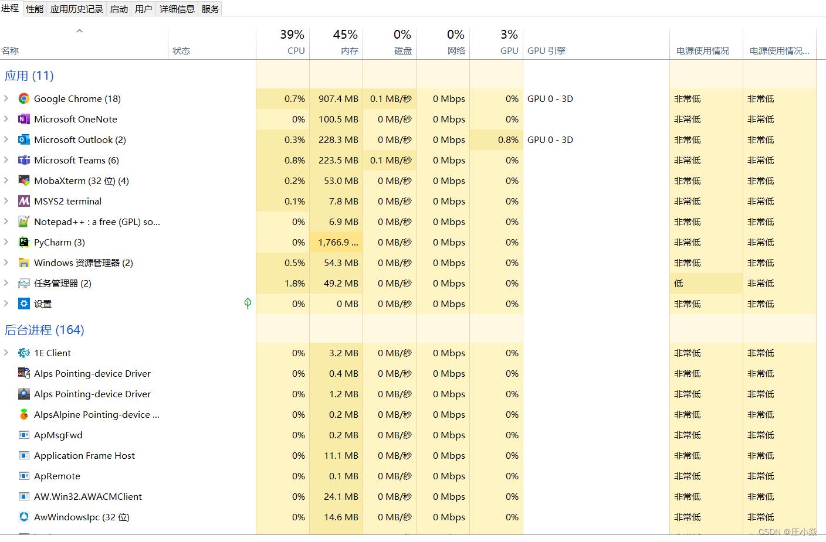Sort by the GPU percentage column header
Screen dimensions: 826x542
[496, 43]
